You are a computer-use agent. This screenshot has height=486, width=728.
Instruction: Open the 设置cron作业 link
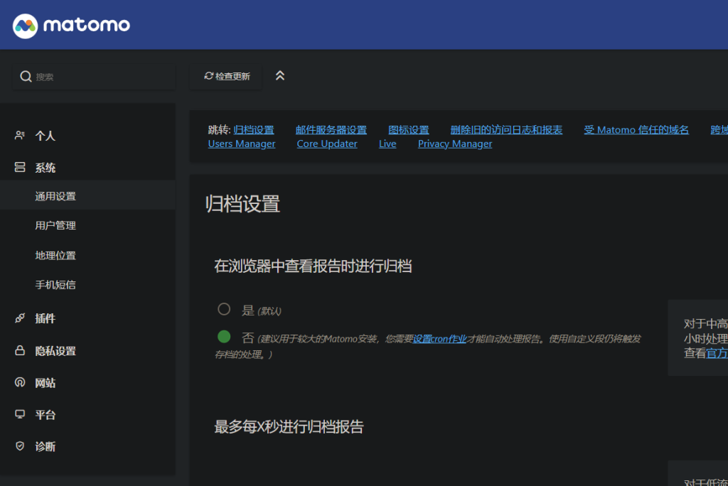point(439,338)
